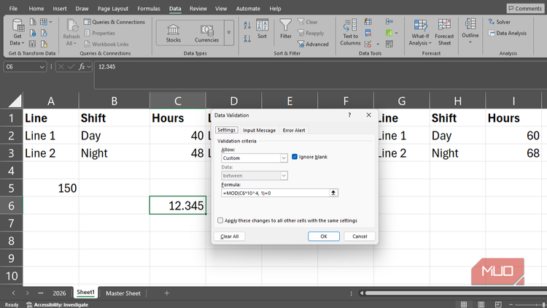Click the Select All corner triangle

(x=15, y=101)
